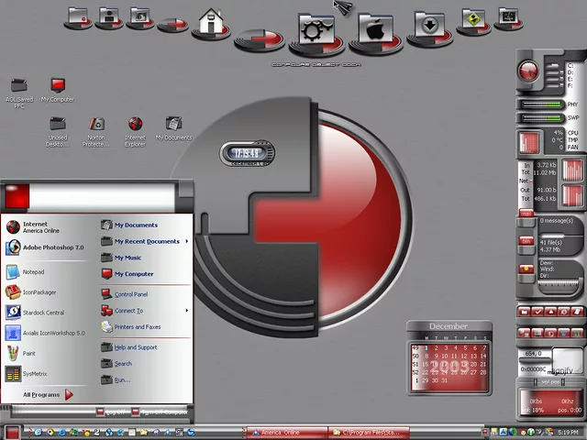Launch Adobe Photoshop 7.0 from the Start menu
This screenshot has width=587, height=440.
pos(45,247)
